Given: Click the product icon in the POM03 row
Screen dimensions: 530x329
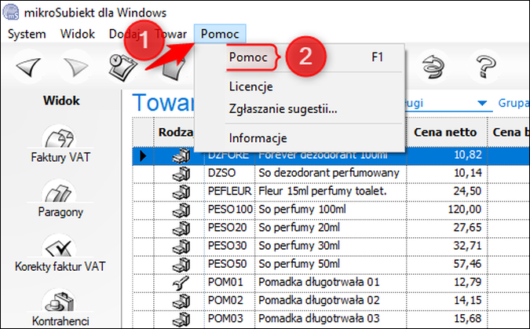Looking at the screenshot, I should (x=181, y=319).
